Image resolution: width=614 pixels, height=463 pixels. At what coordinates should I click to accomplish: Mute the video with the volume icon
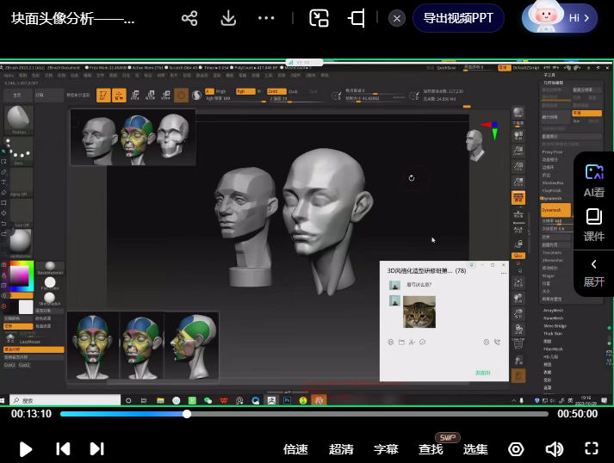pyautogui.click(x=554, y=448)
